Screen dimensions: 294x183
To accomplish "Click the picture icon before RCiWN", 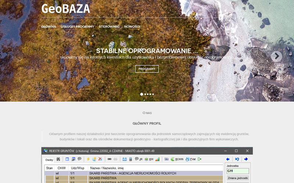I will coord(166,159).
